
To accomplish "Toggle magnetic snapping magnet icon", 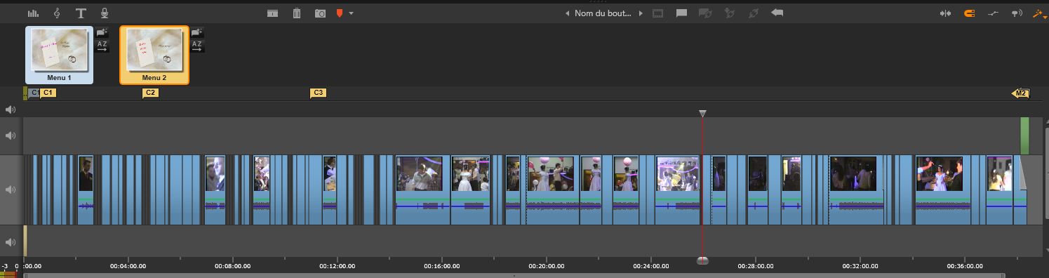I will (x=970, y=13).
